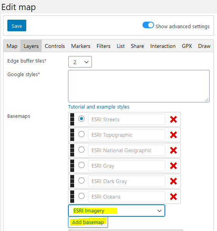Remove the ESRI Streets basemap

(173, 119)
